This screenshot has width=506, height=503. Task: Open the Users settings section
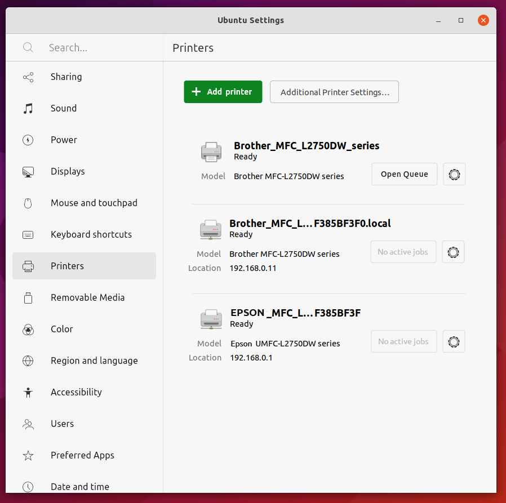[62, 424]
